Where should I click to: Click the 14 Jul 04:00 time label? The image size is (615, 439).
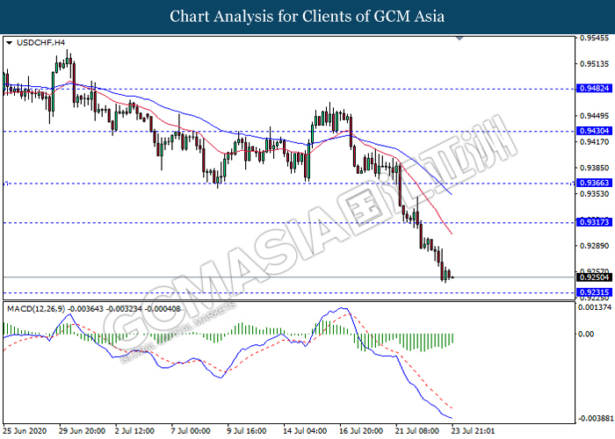click(305, 431)
